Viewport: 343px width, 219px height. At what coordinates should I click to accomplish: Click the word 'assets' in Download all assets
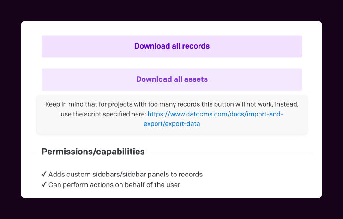pos(196,79)
